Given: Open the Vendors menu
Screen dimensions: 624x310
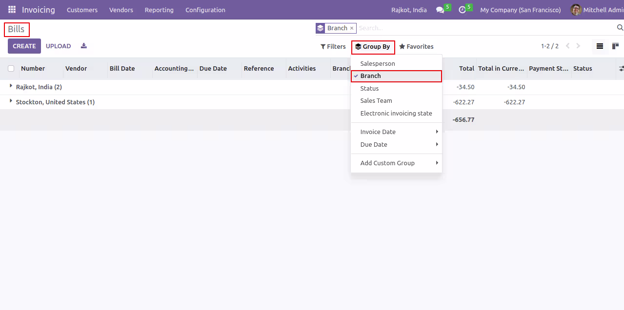Looking at the screenshot, I should tap(121, 10).
